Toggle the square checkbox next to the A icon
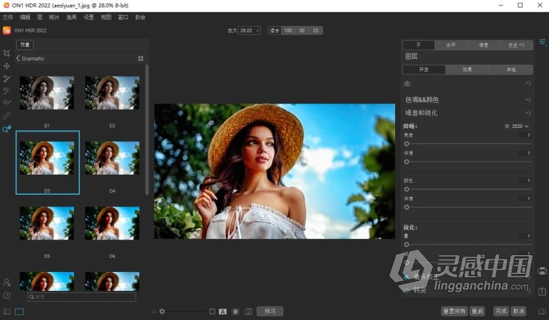The image size is (549, 320). click(x=212, y=311)
